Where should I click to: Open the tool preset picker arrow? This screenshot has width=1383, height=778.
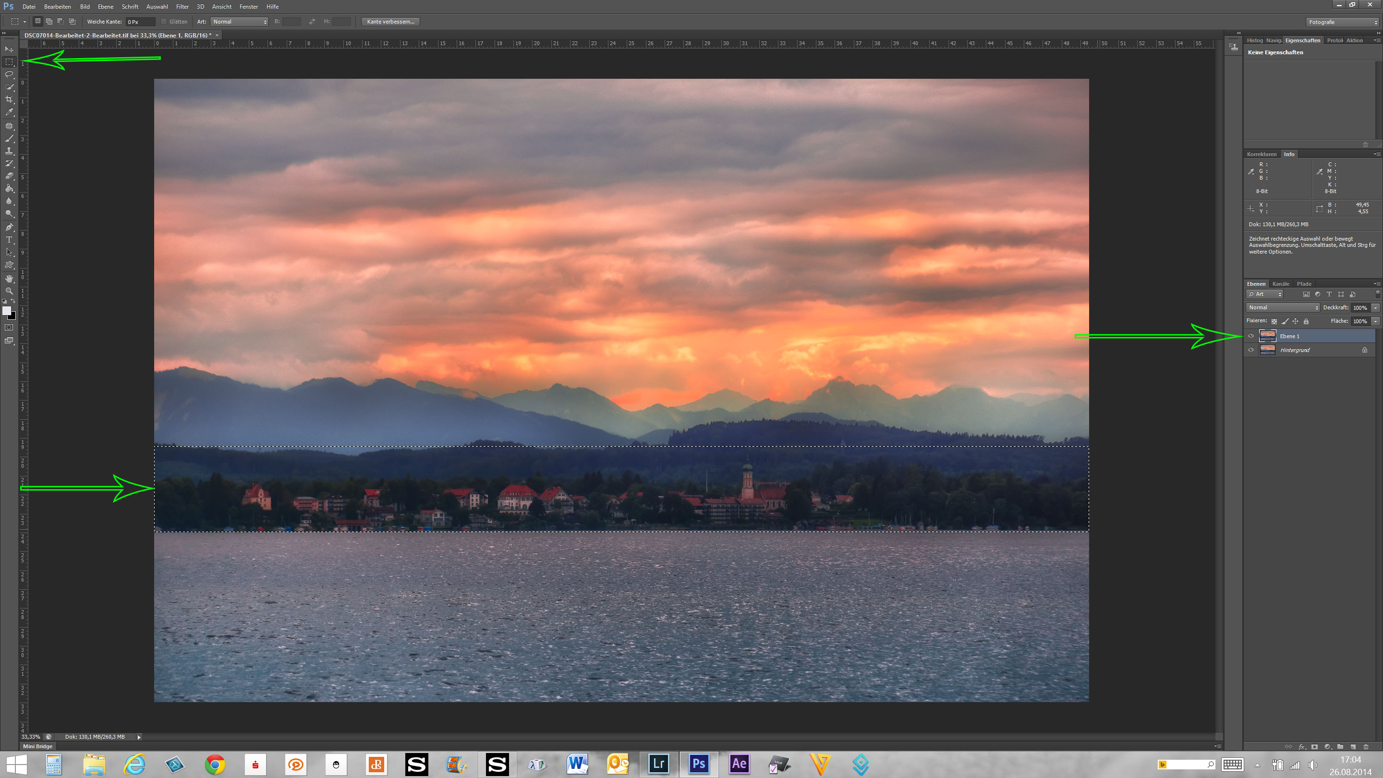[24, 22]
